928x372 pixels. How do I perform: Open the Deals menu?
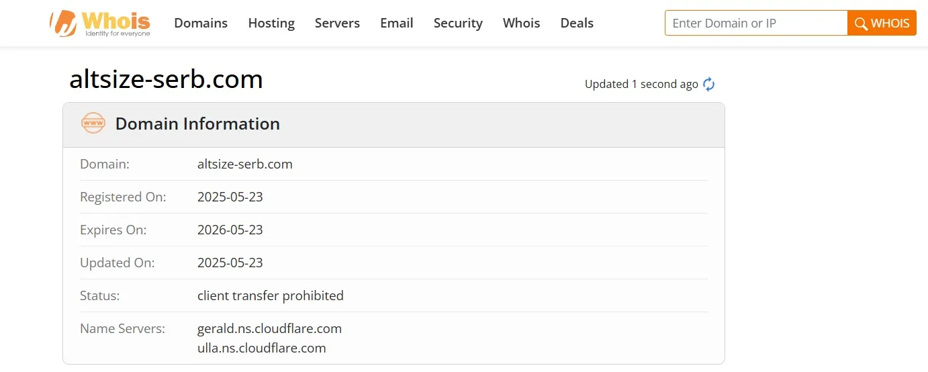click(x=577, y=23)
